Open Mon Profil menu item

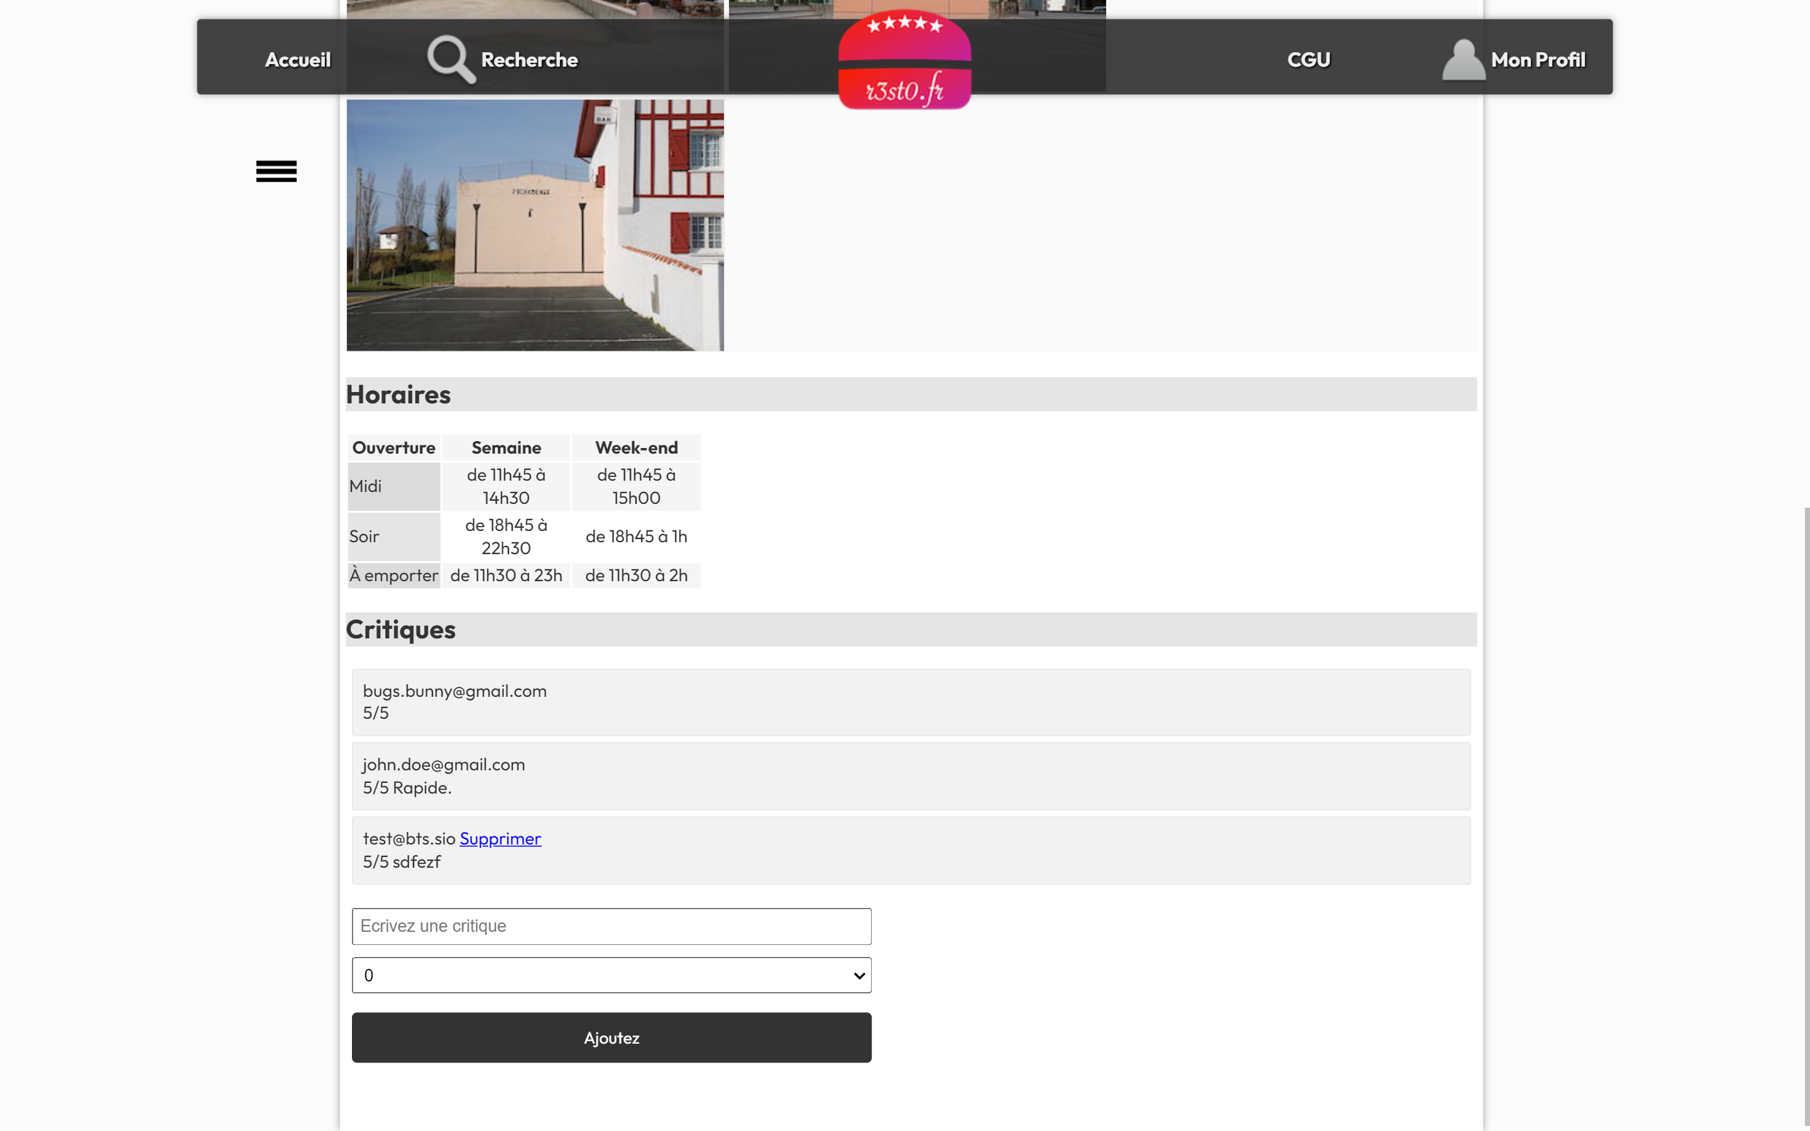(x=1538, y=60)
